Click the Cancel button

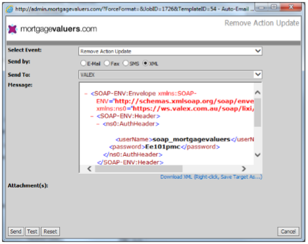[x=288, y=232]
